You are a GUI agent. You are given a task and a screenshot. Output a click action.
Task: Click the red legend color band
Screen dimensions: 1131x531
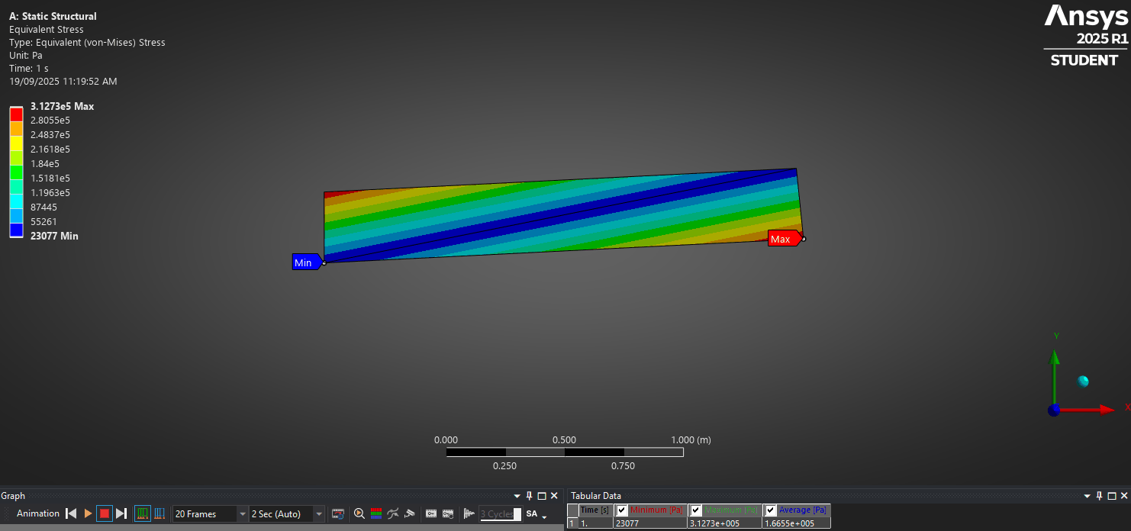click(x=16, y=114)
